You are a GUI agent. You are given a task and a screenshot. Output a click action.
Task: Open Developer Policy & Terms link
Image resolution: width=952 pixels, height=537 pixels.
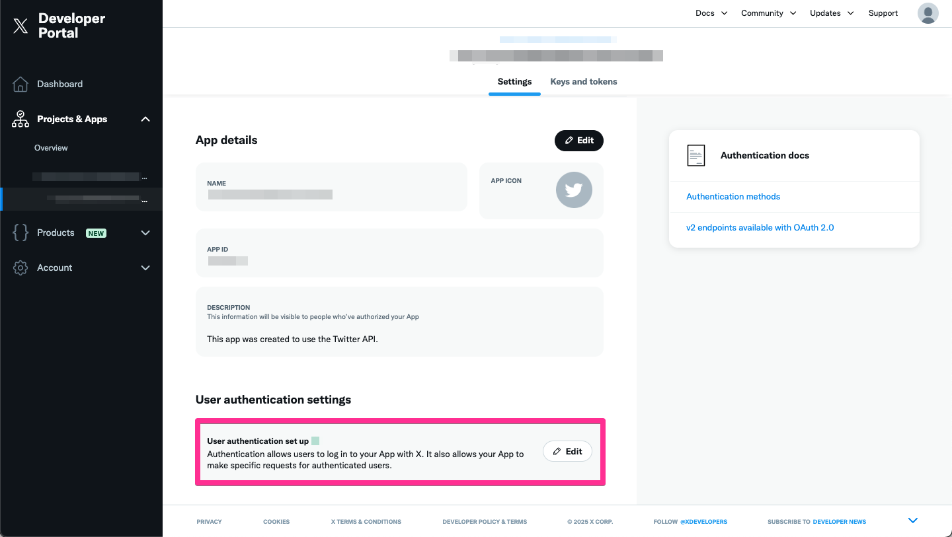pos(485,522)
